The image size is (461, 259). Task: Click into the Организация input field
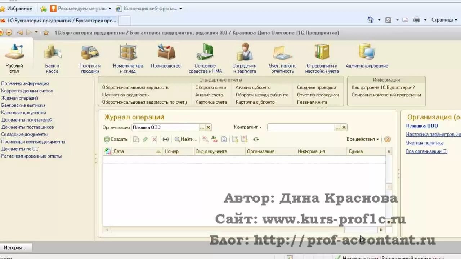click(165, 127)
